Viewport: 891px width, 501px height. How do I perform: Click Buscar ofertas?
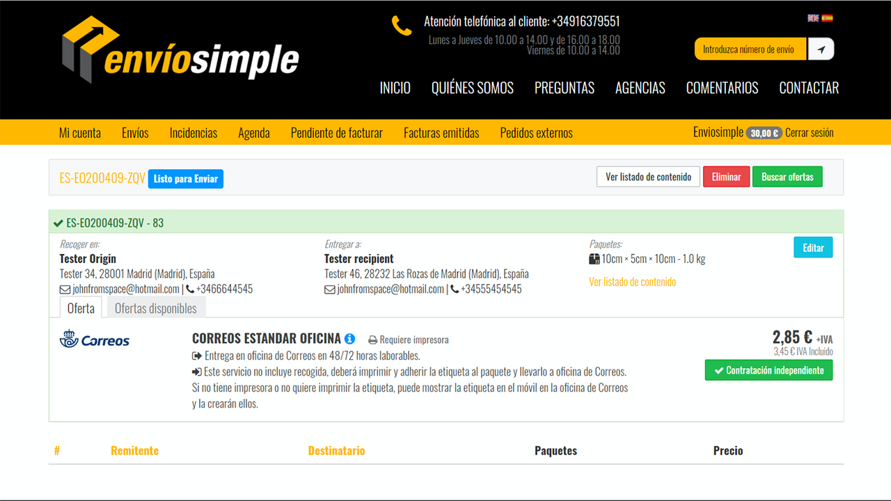click(x=787, y=177)
